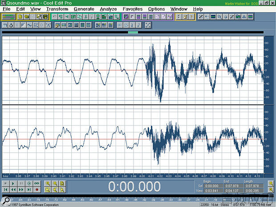
Task: Click the first purple toolbar spectral view icon
Action: click(126, 17)
